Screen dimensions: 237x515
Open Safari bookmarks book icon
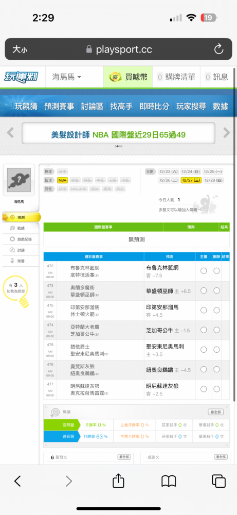tap(169, 482)
